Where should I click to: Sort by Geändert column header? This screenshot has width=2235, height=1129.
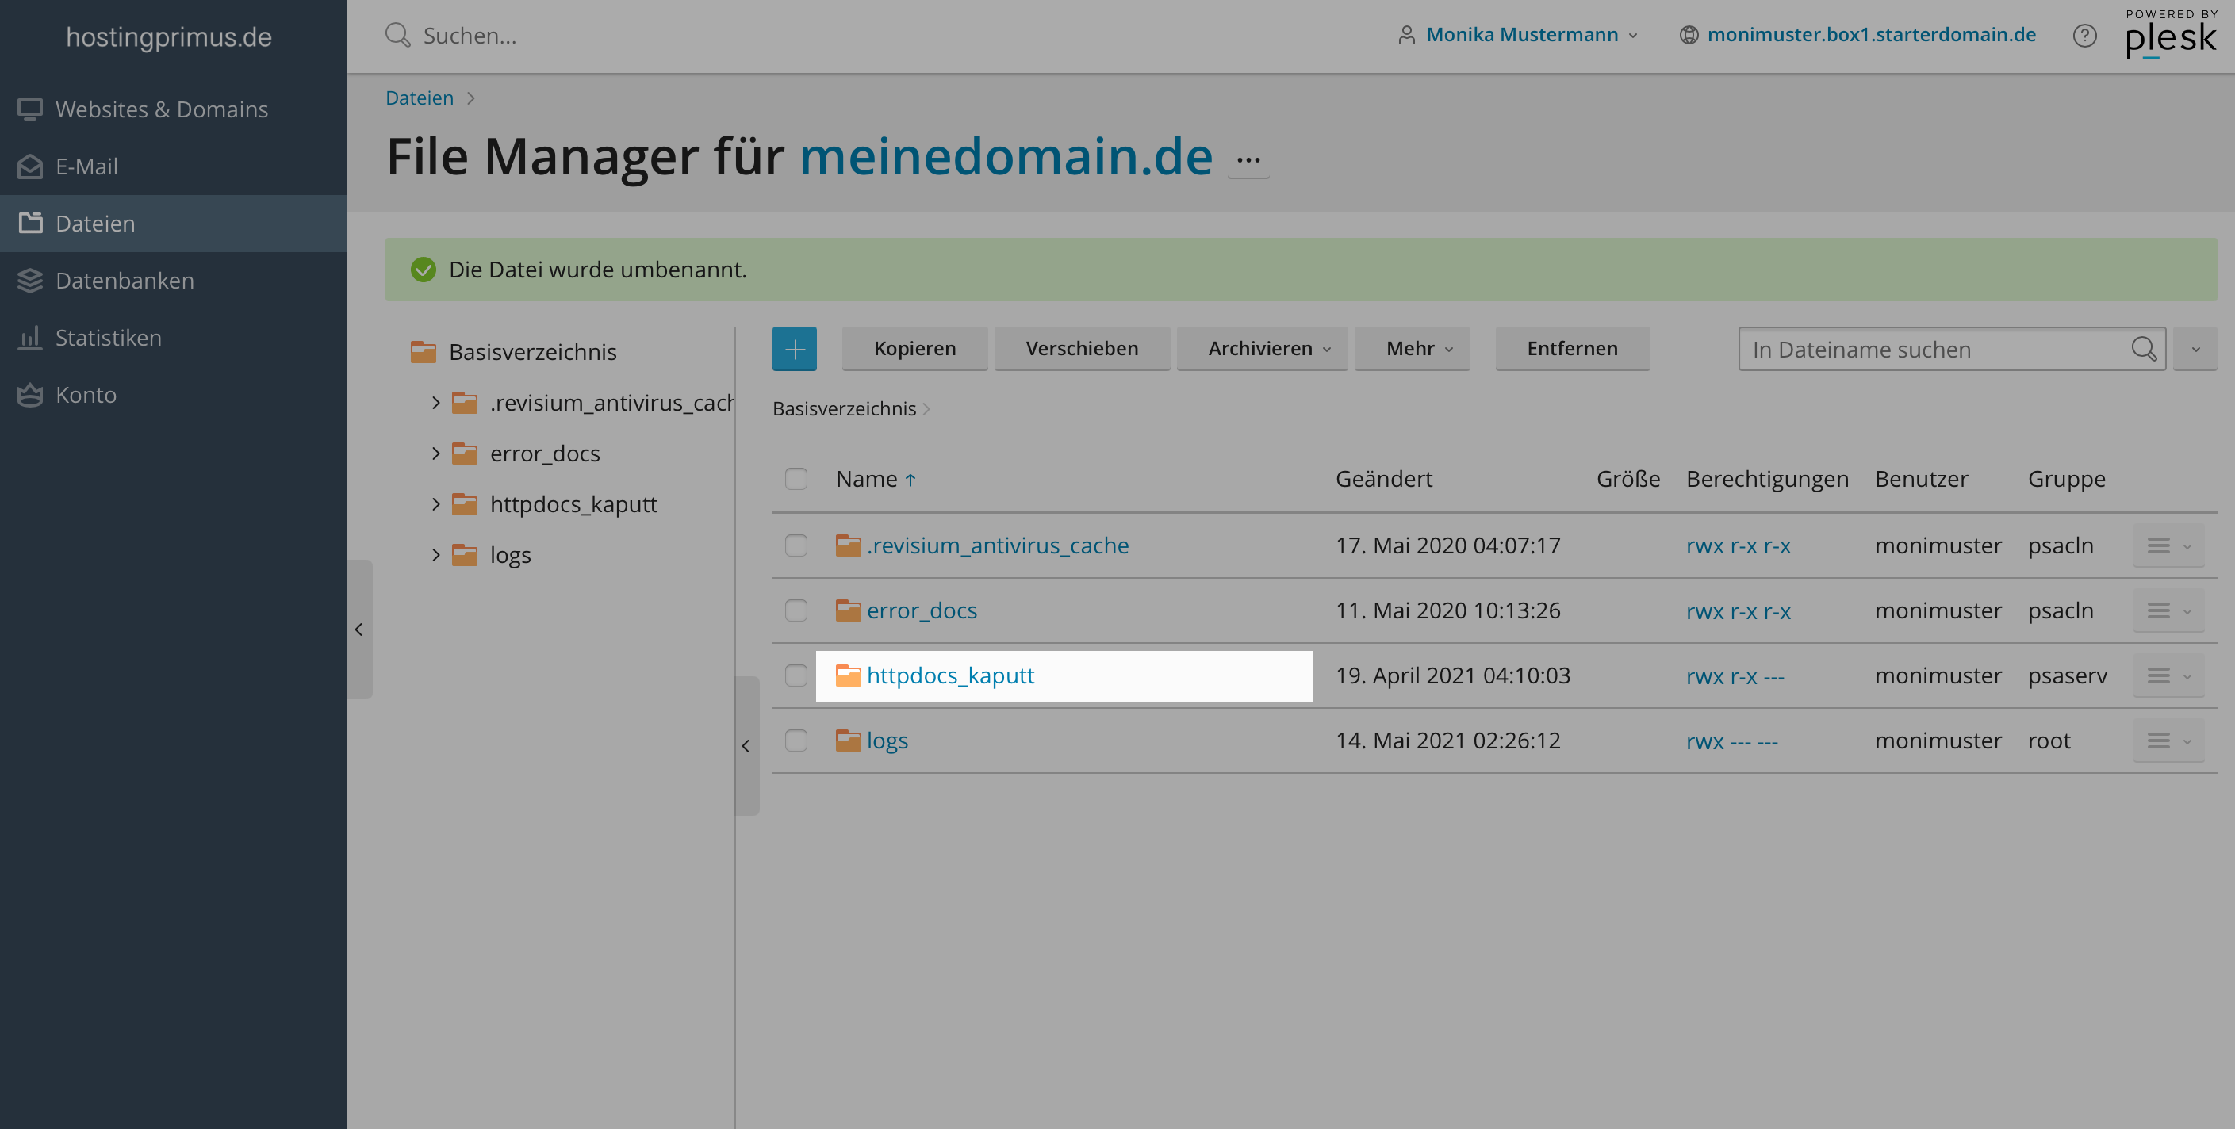pos(1383,479)
